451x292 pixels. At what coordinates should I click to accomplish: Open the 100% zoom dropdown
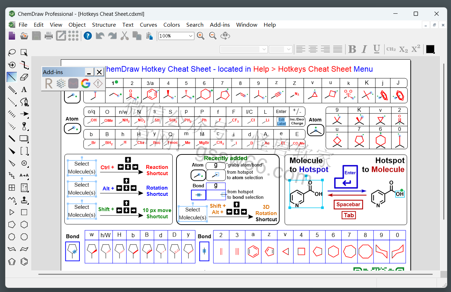point(191,36)
